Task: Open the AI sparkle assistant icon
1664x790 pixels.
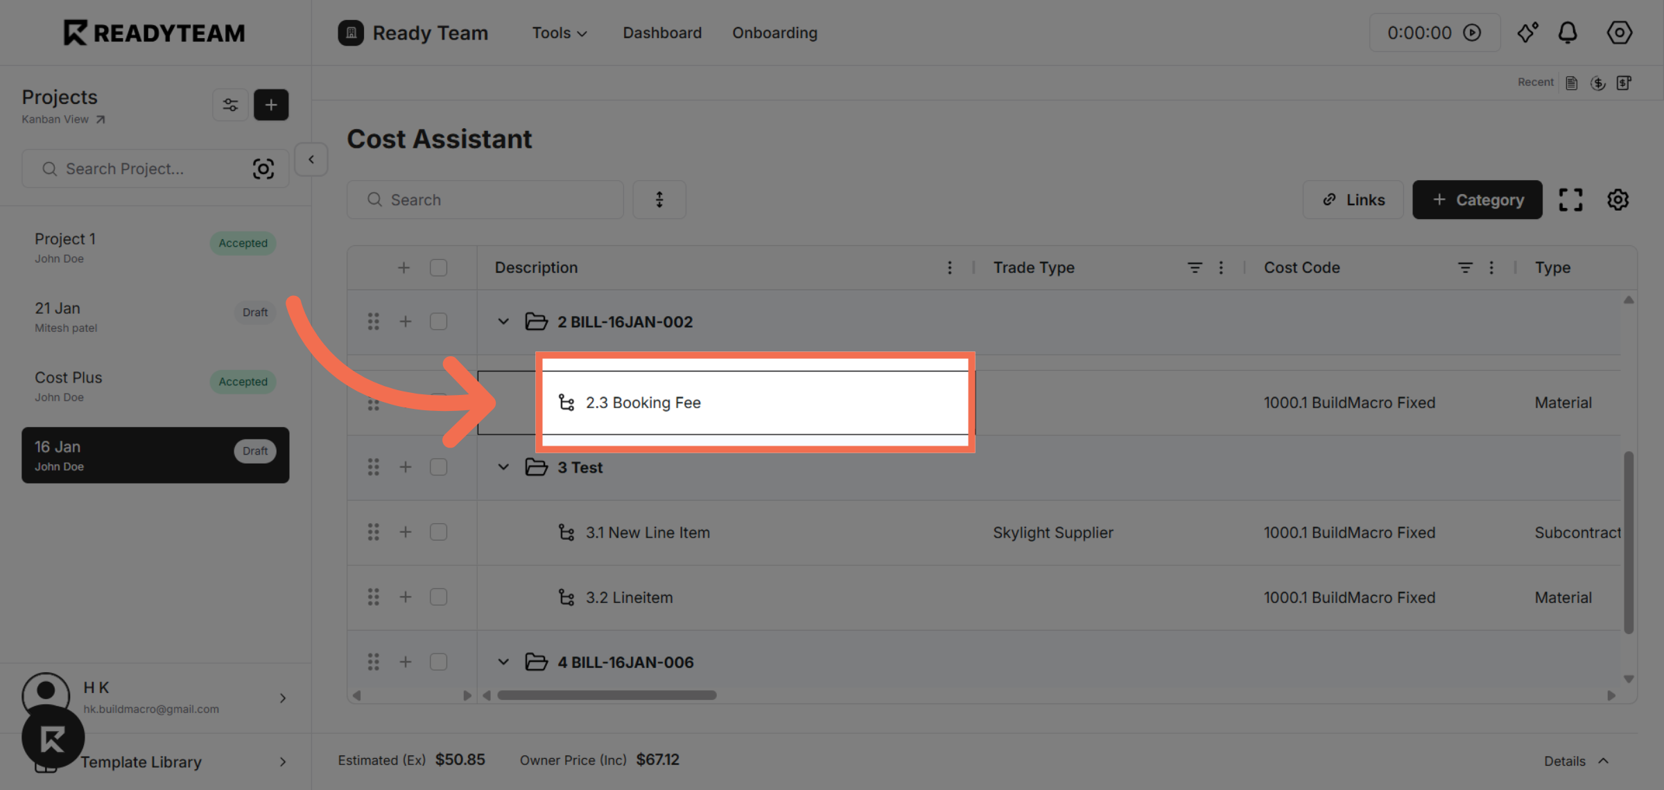Action: (1527, 32)
